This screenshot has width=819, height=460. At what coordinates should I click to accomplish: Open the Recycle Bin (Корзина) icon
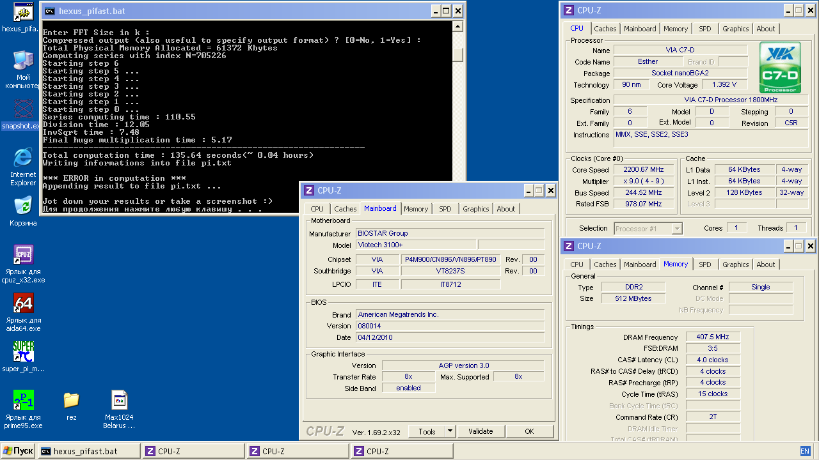(x=24, y=205)
